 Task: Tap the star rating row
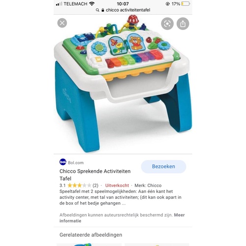tap(79, 185)
